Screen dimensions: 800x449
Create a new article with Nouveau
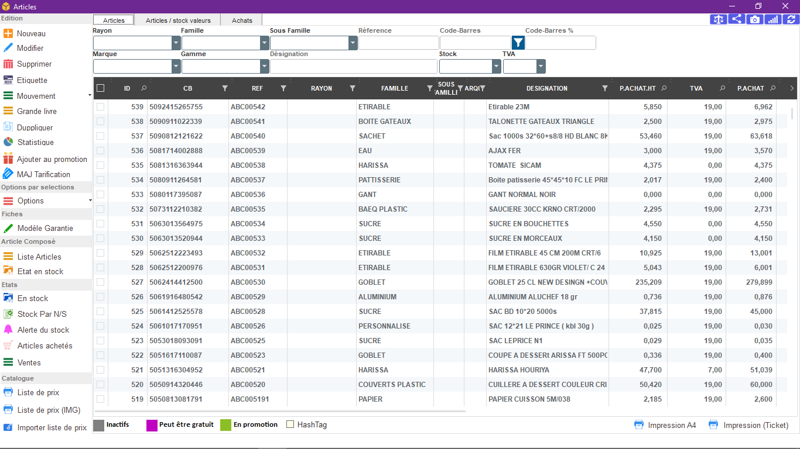tap(24, 34)
